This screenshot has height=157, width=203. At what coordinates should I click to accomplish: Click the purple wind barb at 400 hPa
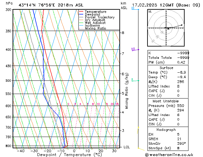(135, 49)
